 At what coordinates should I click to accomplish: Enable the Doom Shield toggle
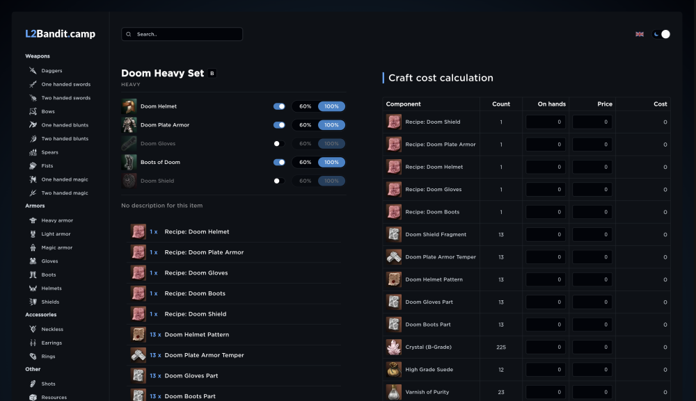[279, 181]
